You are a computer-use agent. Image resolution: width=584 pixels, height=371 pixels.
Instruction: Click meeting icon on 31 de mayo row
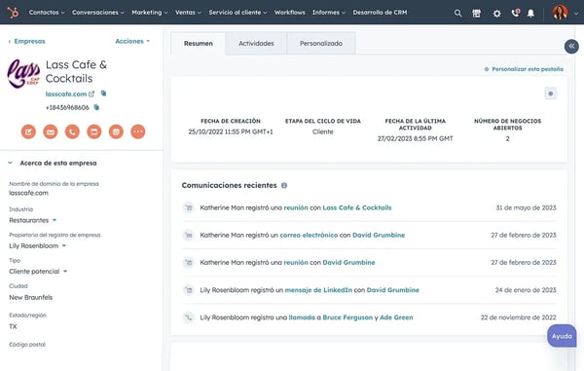click(189, 207)
